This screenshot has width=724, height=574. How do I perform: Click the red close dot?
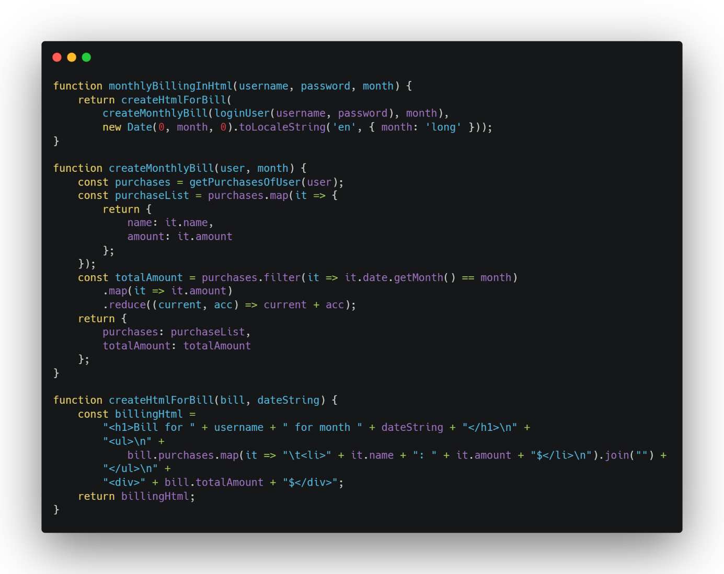tap(57, 57)
